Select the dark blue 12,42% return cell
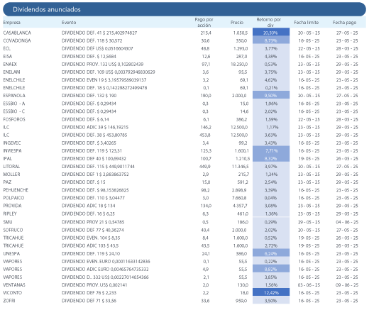Image resolution: width=369 pixels, height=310 pixels. point(271,292)
